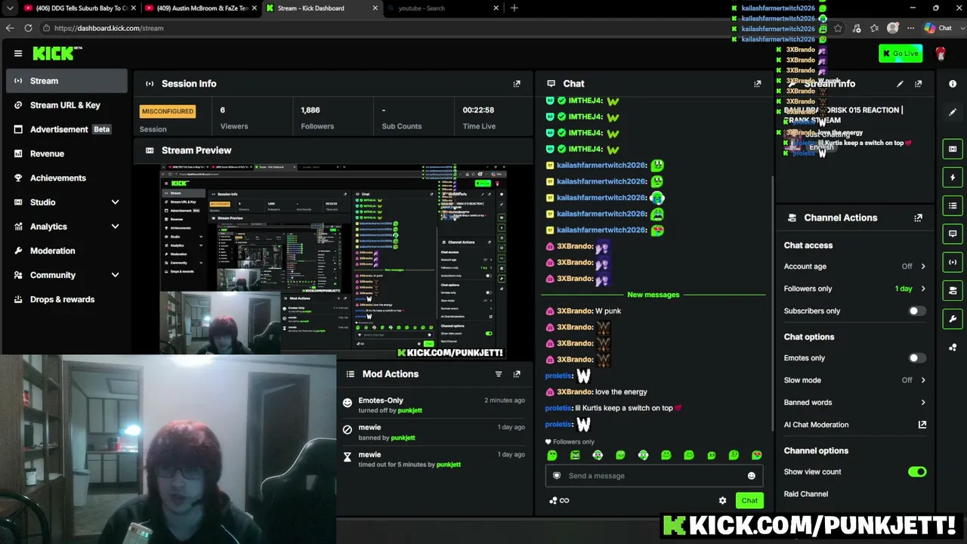Screen dimensions: 967x544
Task: Filter the Mod Actions list
Action: (x=499, y=374)
